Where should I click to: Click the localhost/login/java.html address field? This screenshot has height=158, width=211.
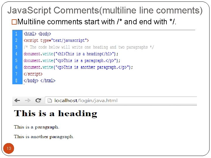[121, 100]
